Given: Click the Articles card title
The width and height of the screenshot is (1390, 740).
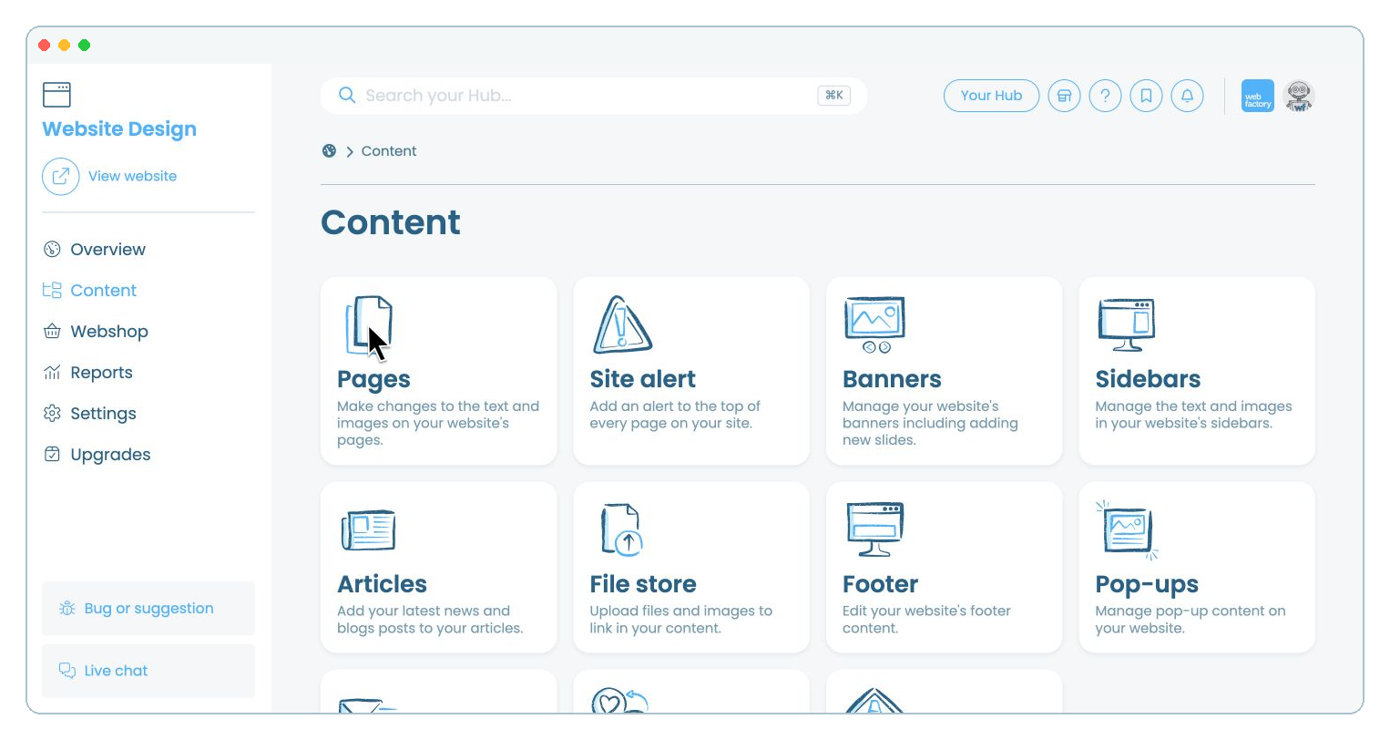Looking at the screenshot, I should click(x=383, y=584).
